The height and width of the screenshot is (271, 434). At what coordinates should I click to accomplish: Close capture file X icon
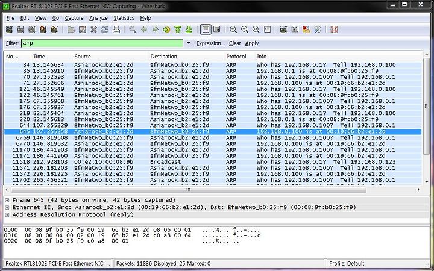[x=94, y=30]
